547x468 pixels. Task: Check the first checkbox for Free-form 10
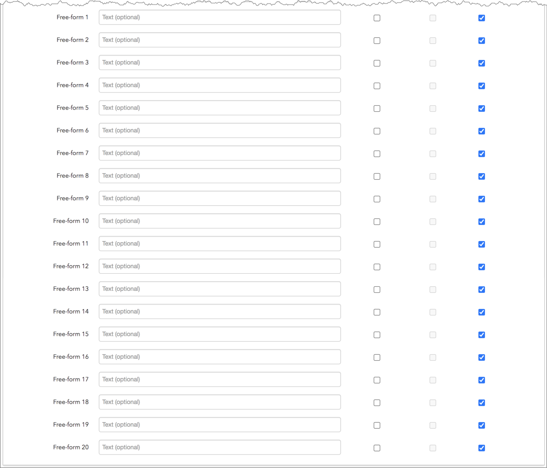coord(377,222)
